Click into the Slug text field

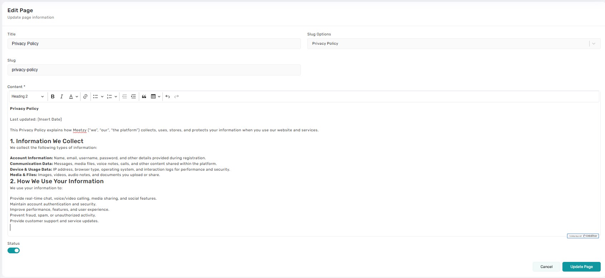click(x=154, y=70)
